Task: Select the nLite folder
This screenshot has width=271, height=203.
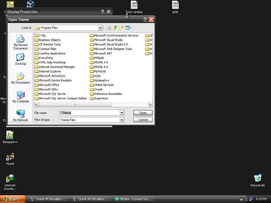Action: tap(95, 76)
